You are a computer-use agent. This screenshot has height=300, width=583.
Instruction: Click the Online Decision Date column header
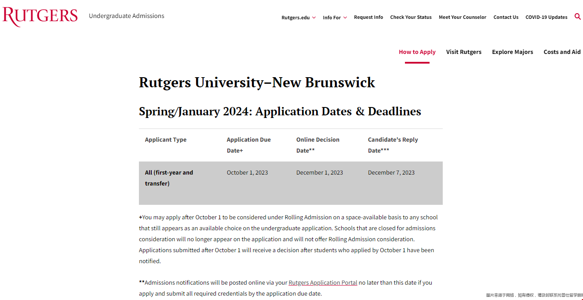tap(317, 145)
